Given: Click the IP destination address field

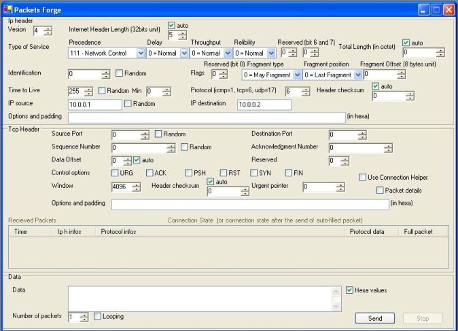Looking at the screenshot, I should [264, 104].
